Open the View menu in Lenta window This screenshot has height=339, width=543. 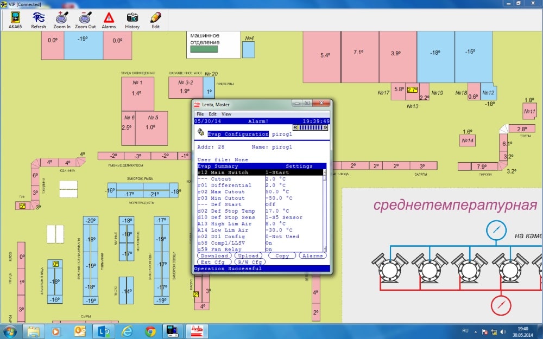pyautogui.click(x=226, y=114)
